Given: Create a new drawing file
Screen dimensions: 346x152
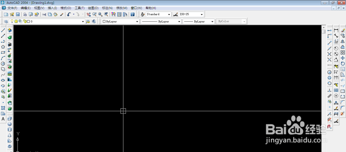Looking at the screenshot, I should [6, 14].
